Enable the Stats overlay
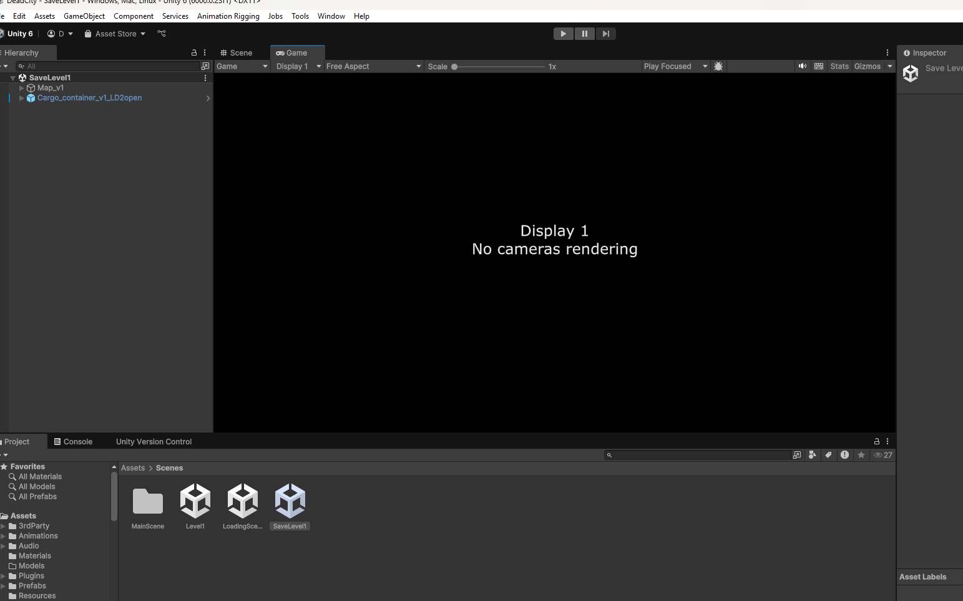 pos(839,66)
